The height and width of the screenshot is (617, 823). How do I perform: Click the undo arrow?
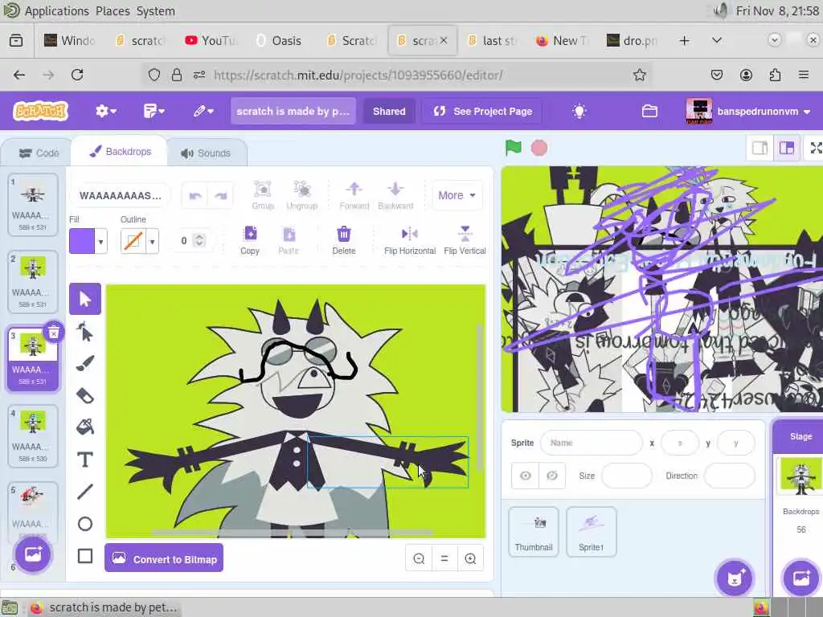pyautogui.click(x=195, y=196)
